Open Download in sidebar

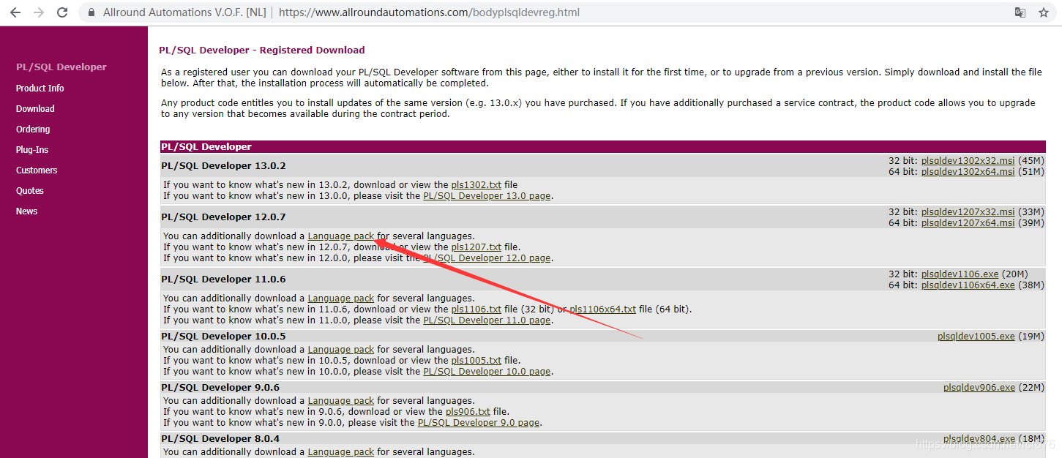35,109
